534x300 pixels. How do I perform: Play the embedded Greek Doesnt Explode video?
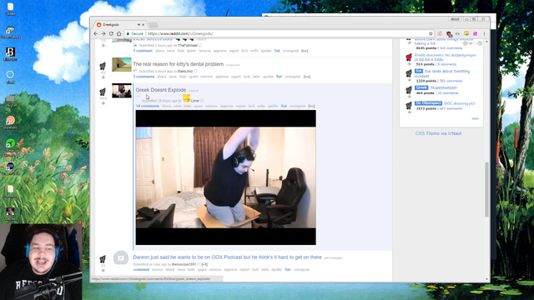(226, 177)
